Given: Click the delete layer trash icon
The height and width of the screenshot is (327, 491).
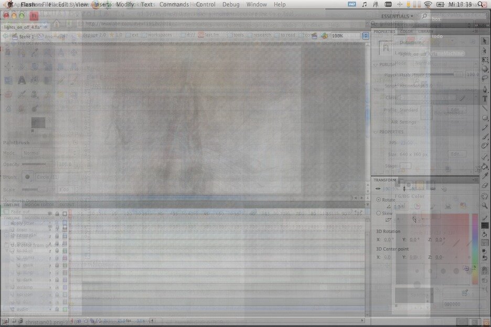Looking at the screenshot, I should click(20, 321).
